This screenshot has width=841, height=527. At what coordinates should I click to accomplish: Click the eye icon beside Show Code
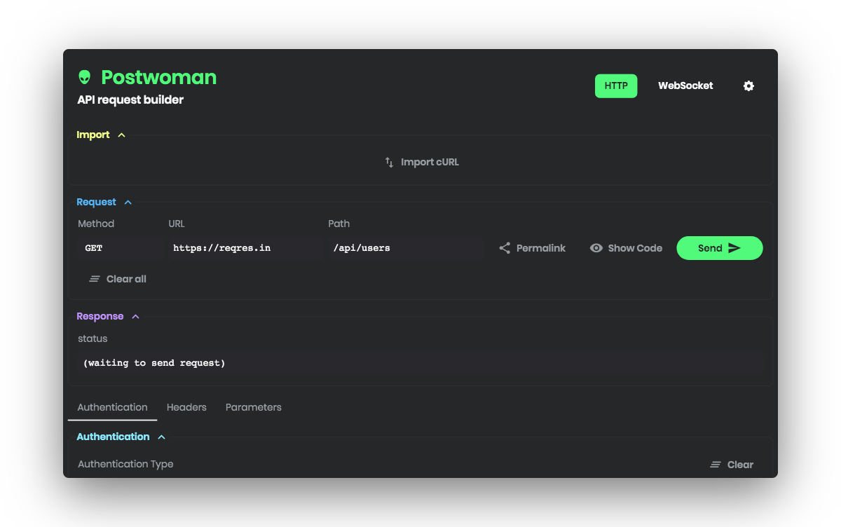596,248
